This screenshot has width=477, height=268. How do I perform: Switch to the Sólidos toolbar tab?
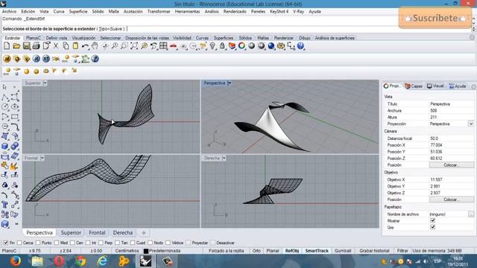pos(245,38)
